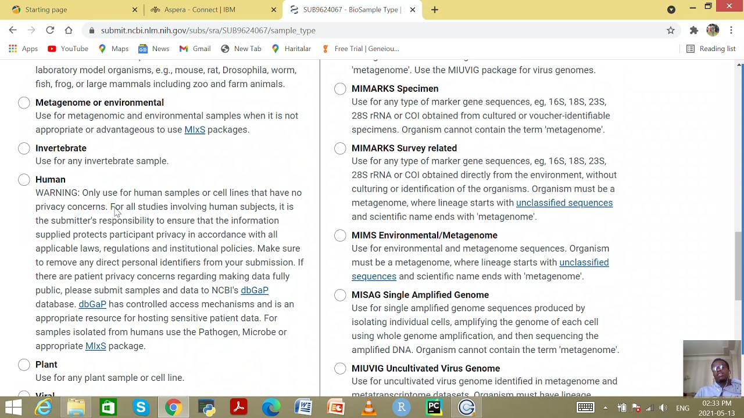The image size is (744, 418).
Task: Open Chrome three-dot menu
Action: point(731,30)
